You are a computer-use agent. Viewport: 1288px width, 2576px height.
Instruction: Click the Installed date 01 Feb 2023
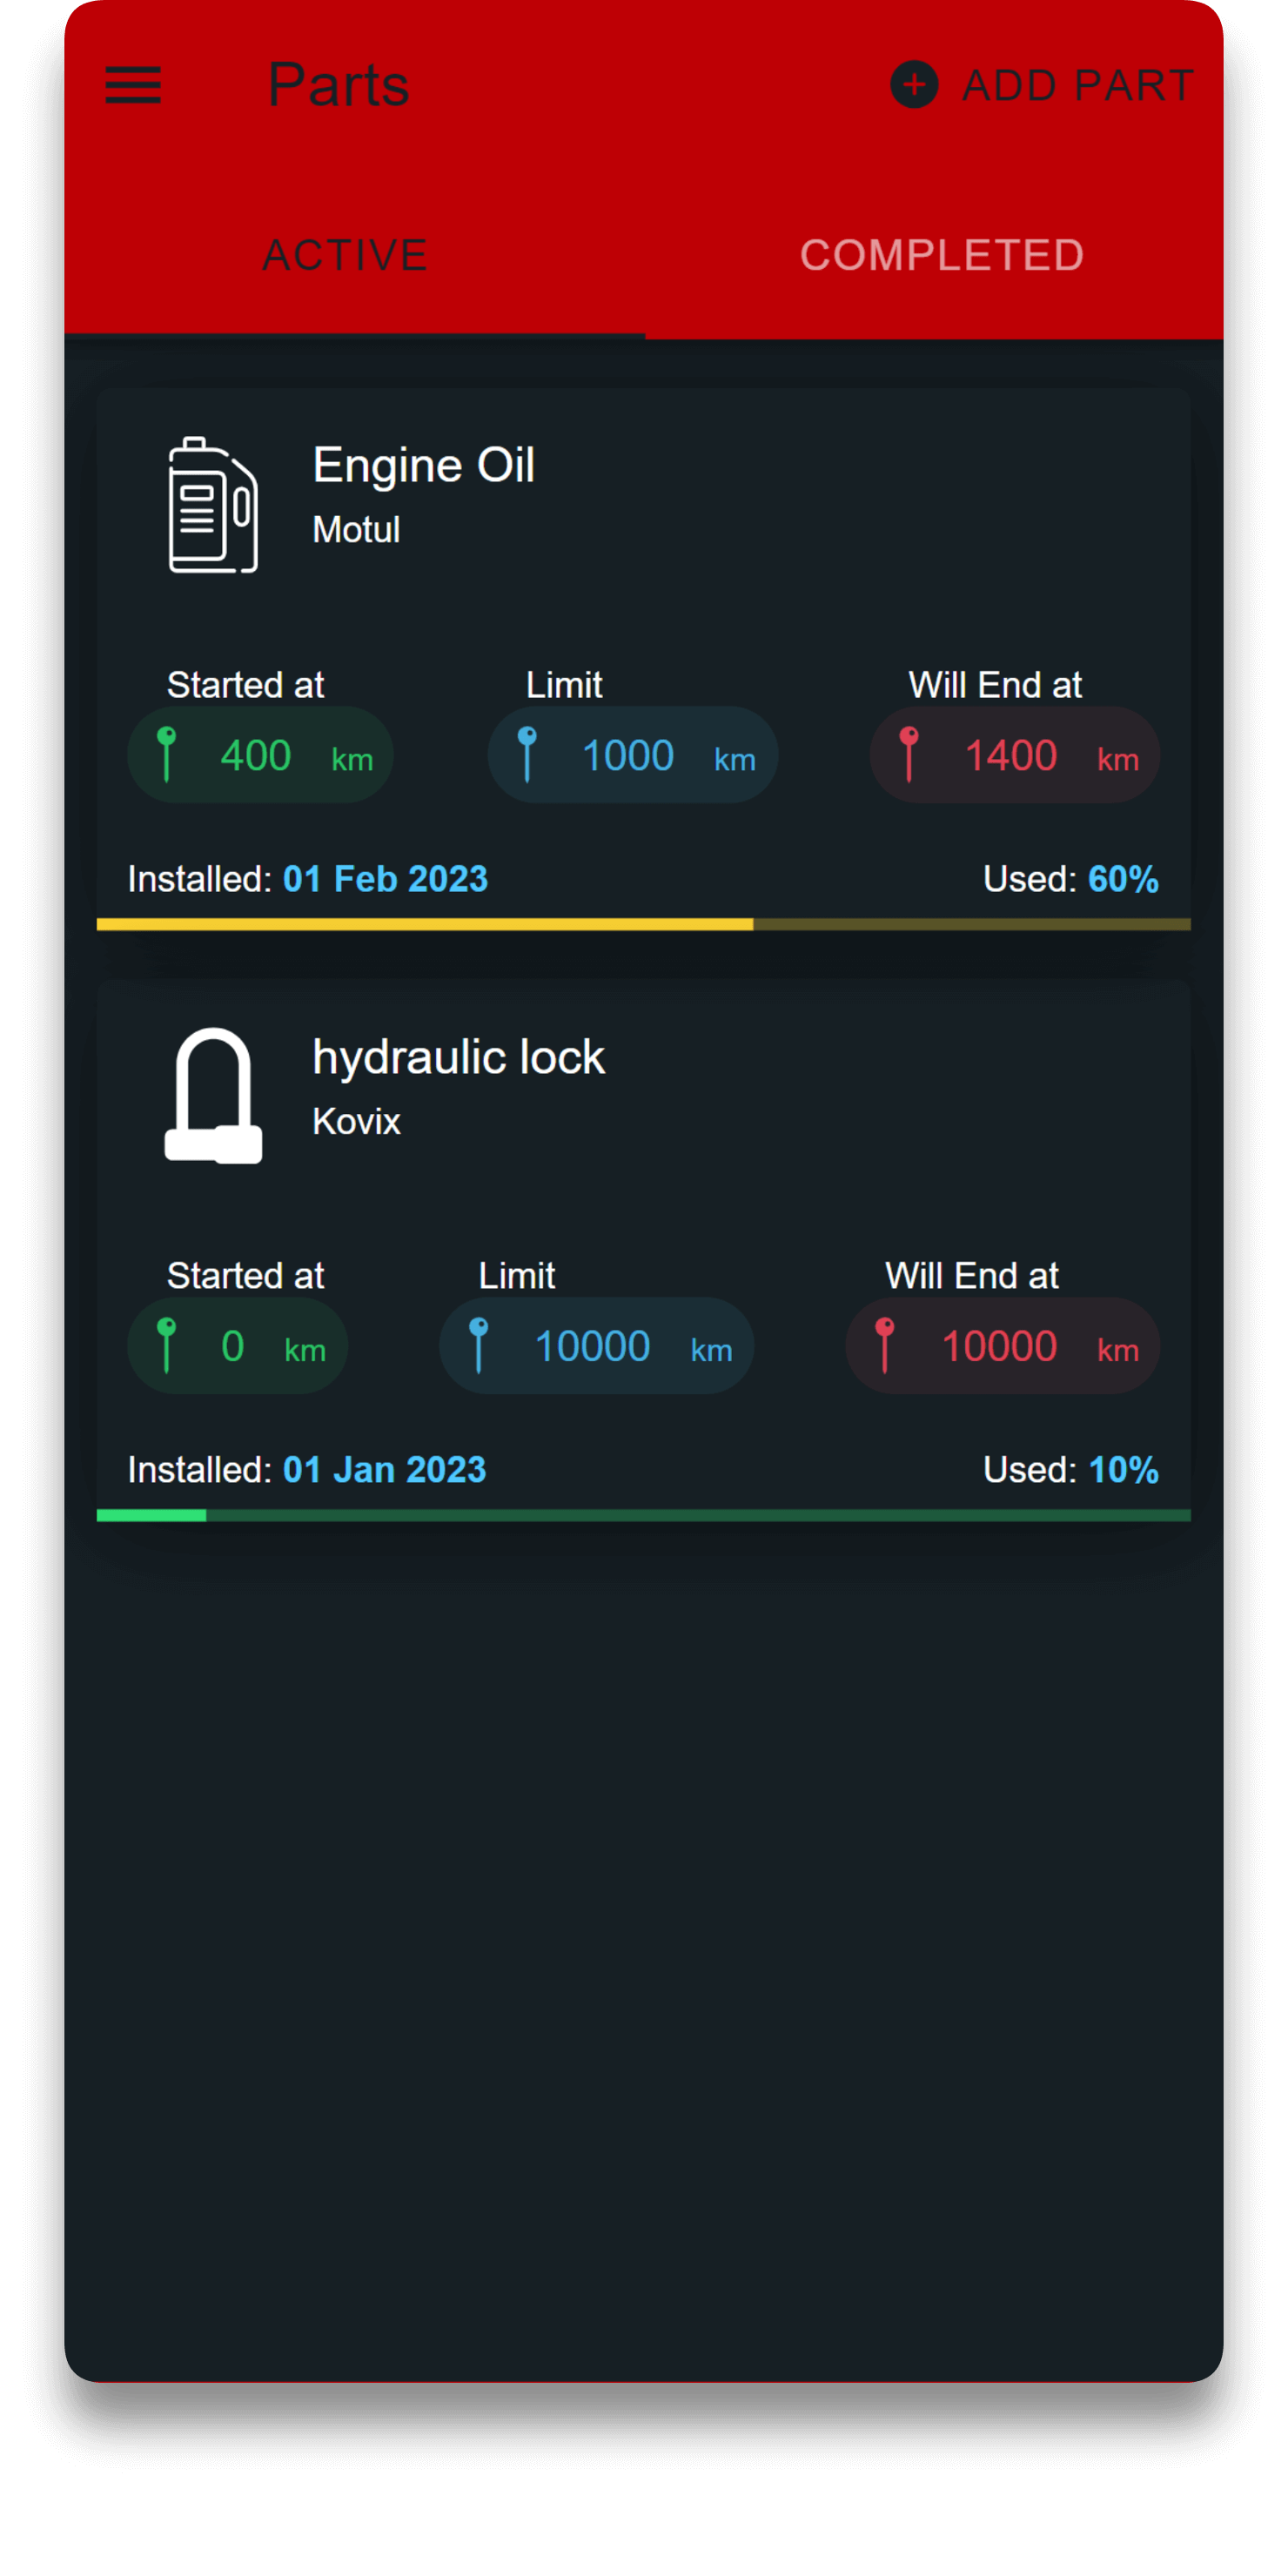click(x=385, y=879)
